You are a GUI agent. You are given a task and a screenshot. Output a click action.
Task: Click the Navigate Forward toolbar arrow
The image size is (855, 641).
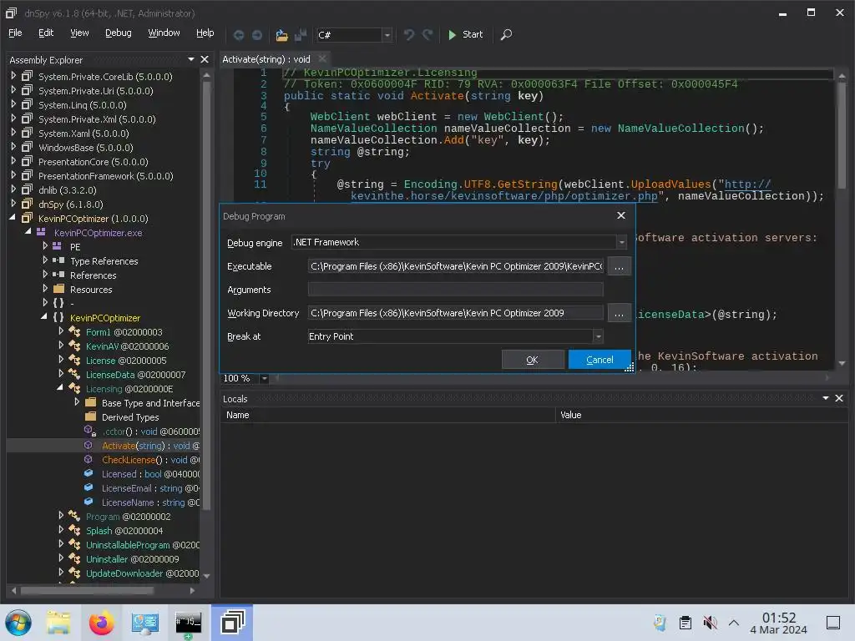click(257, 35)
